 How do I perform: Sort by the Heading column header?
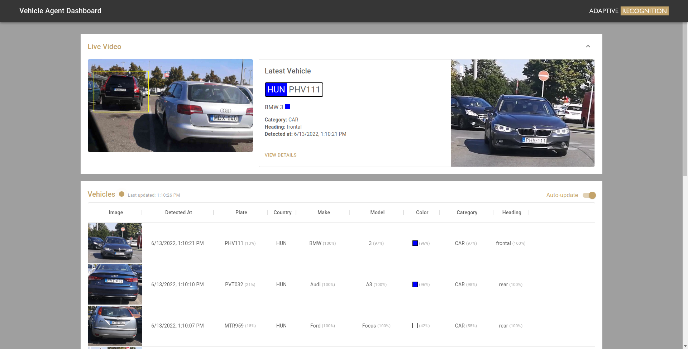click(512, 212)
